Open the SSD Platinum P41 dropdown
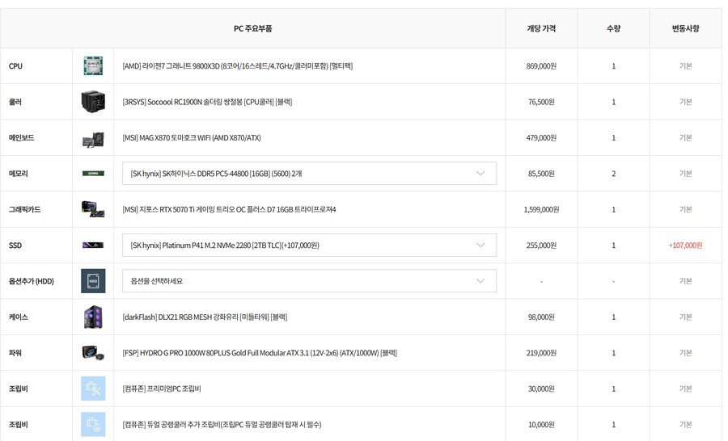This screenshot has height=441, width=728. tap(309, 245)
